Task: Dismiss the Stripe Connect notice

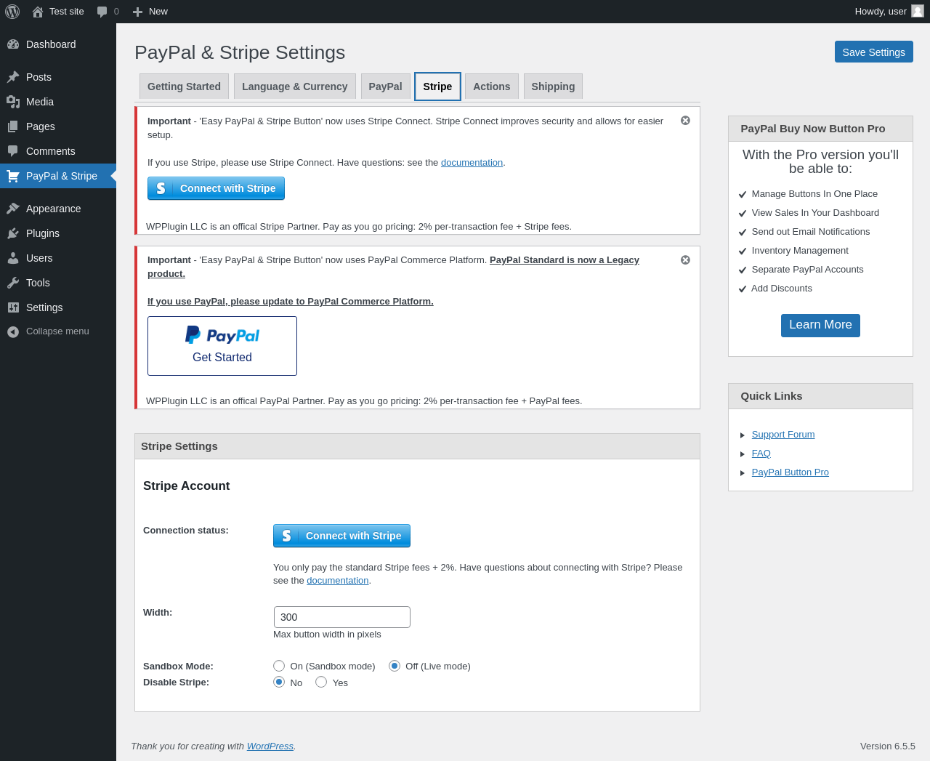Action: point(685,121)
